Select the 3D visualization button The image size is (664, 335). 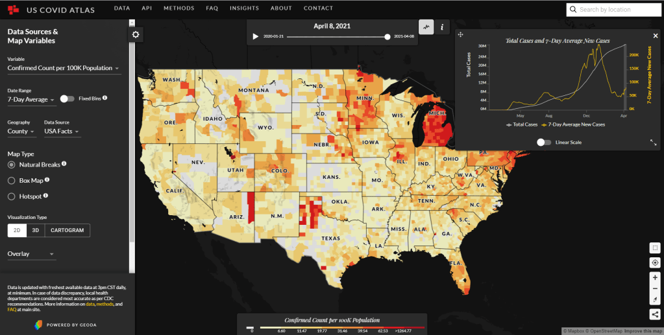point(36,230)
